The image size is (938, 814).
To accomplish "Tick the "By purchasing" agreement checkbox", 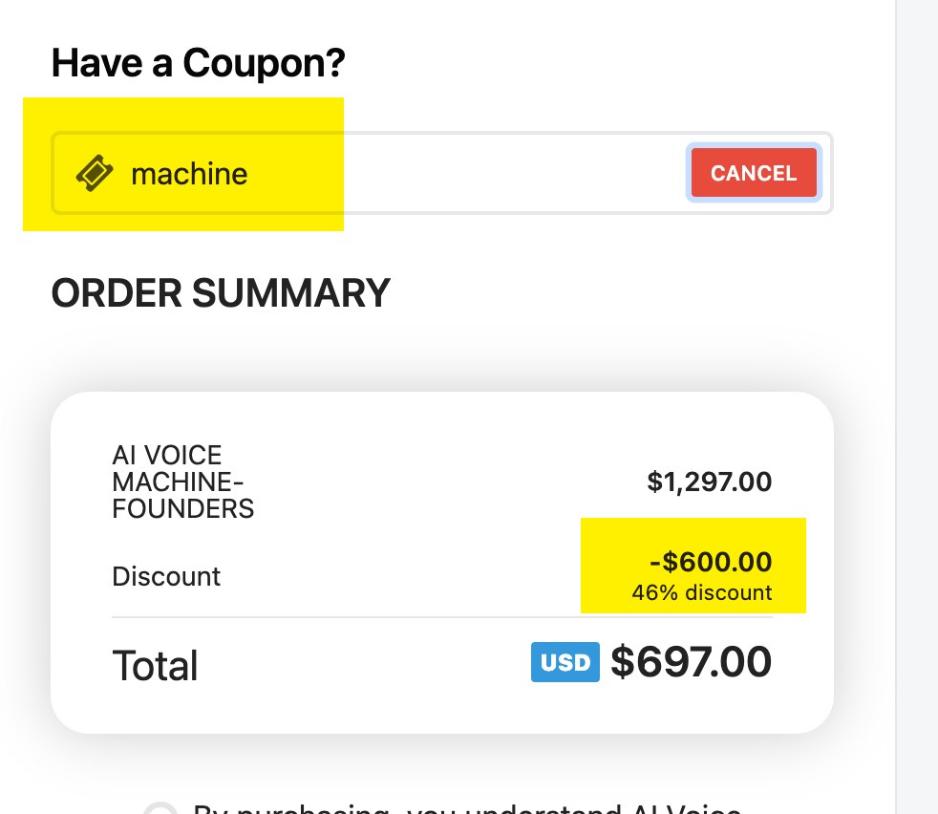I will pyautogui.click(x=159, y=808).
